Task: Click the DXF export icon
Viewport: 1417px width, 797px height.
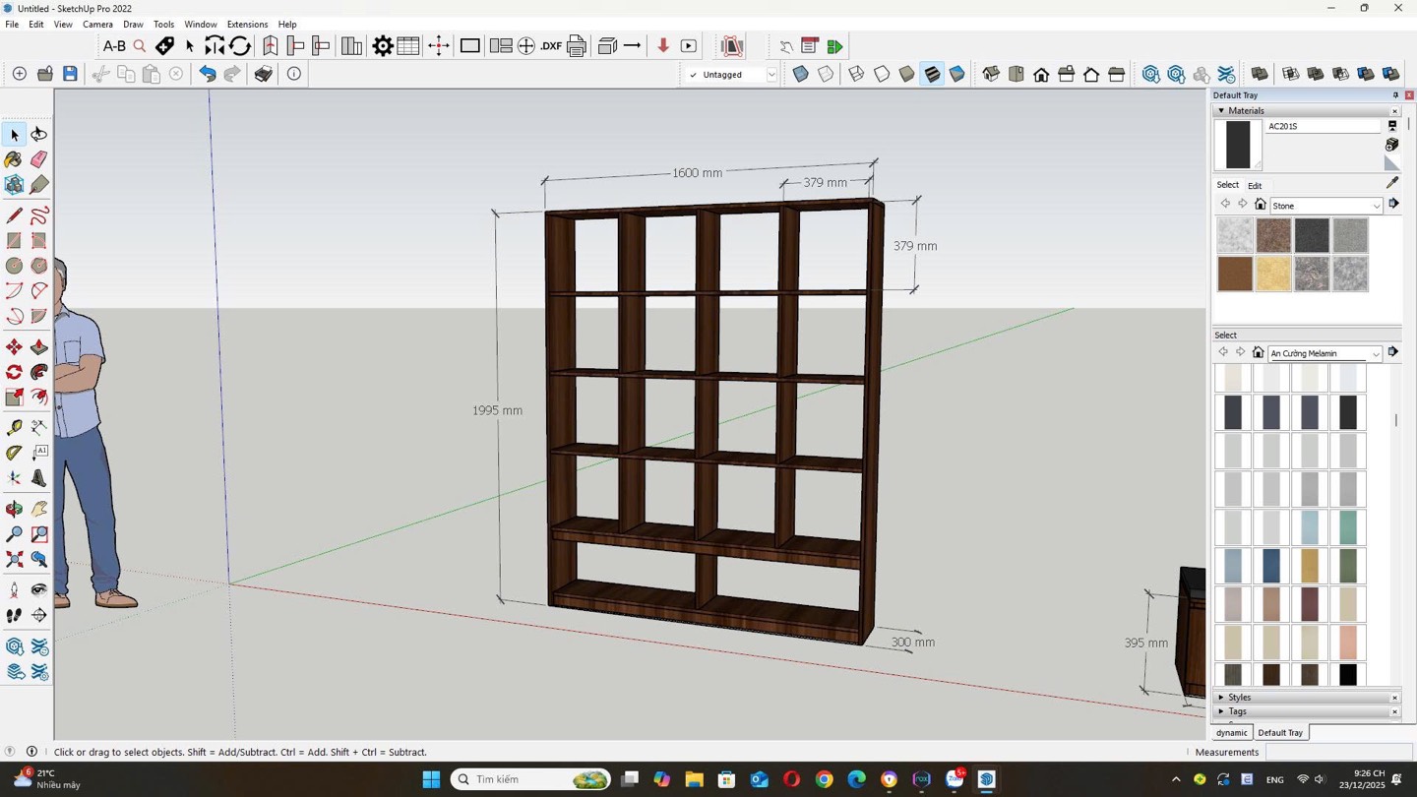Action: point(551,46)
